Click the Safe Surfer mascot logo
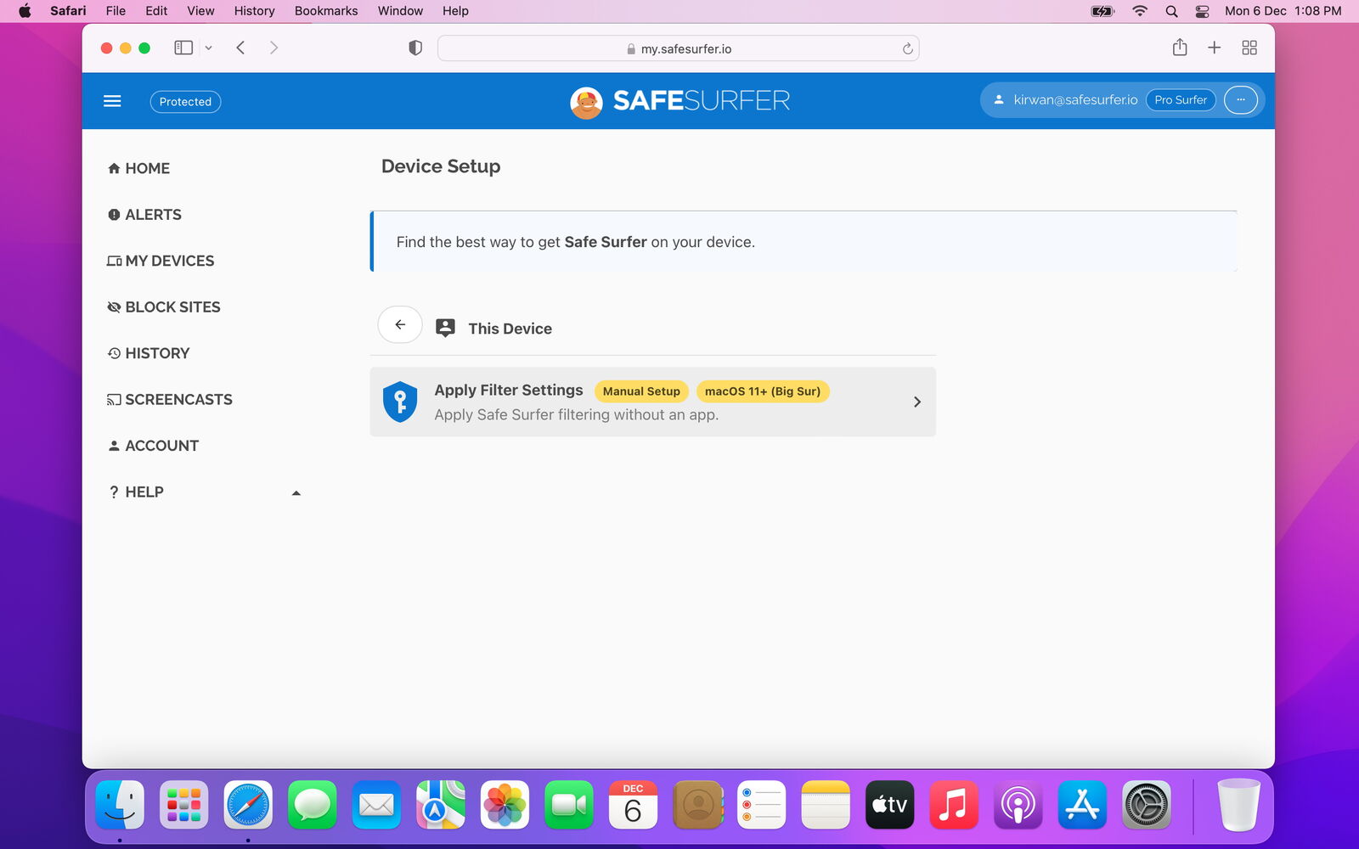This screenshot has width=1359, height=849. click(586, 102)
